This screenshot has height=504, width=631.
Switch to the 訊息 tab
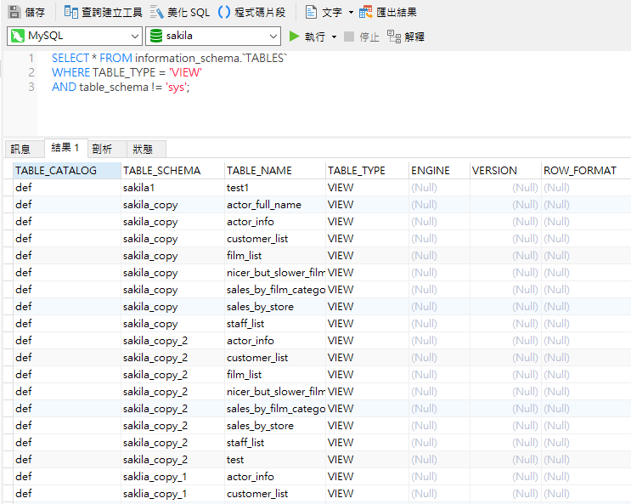(20, 149)
